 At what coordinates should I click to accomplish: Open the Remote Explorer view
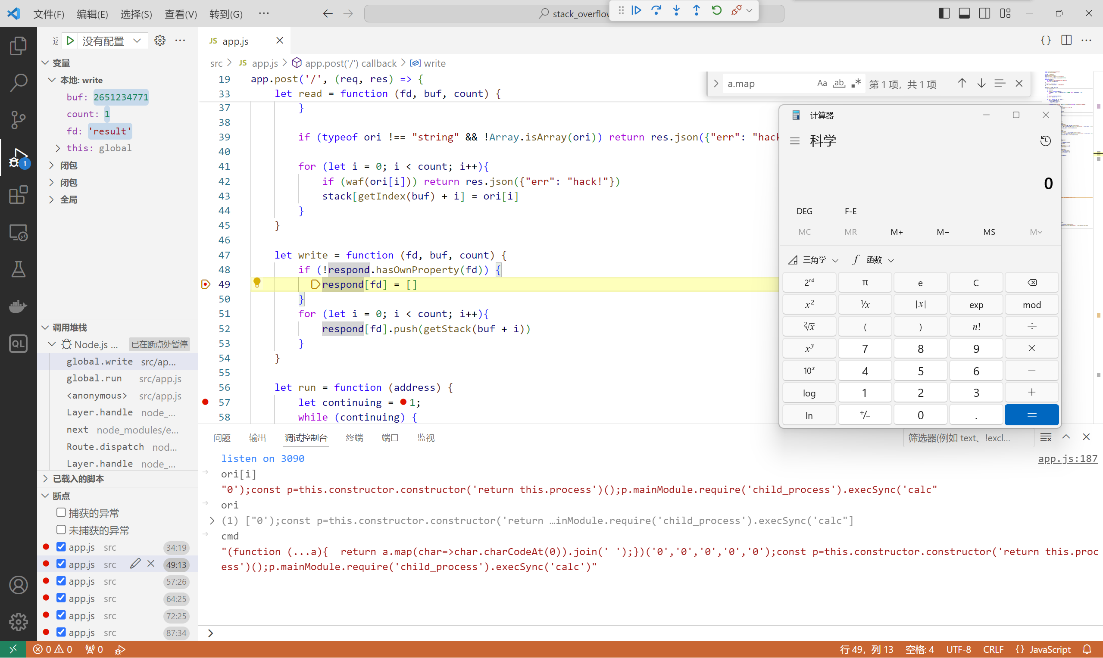pos(18,232)
